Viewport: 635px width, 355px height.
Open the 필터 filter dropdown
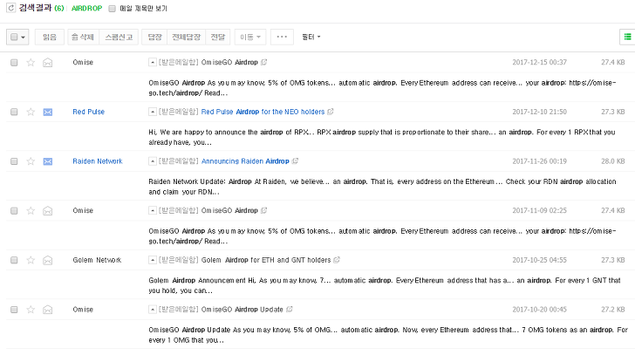coord(311,37)
